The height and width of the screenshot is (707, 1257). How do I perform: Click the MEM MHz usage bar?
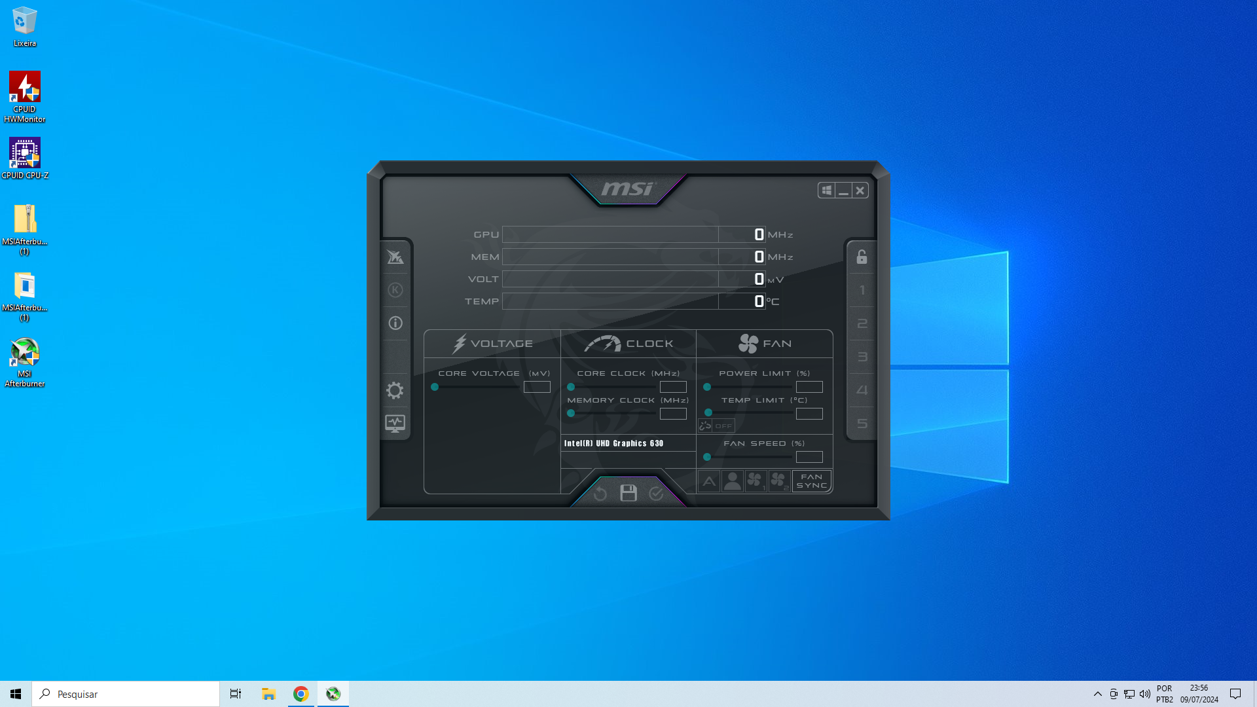point(634,257)
